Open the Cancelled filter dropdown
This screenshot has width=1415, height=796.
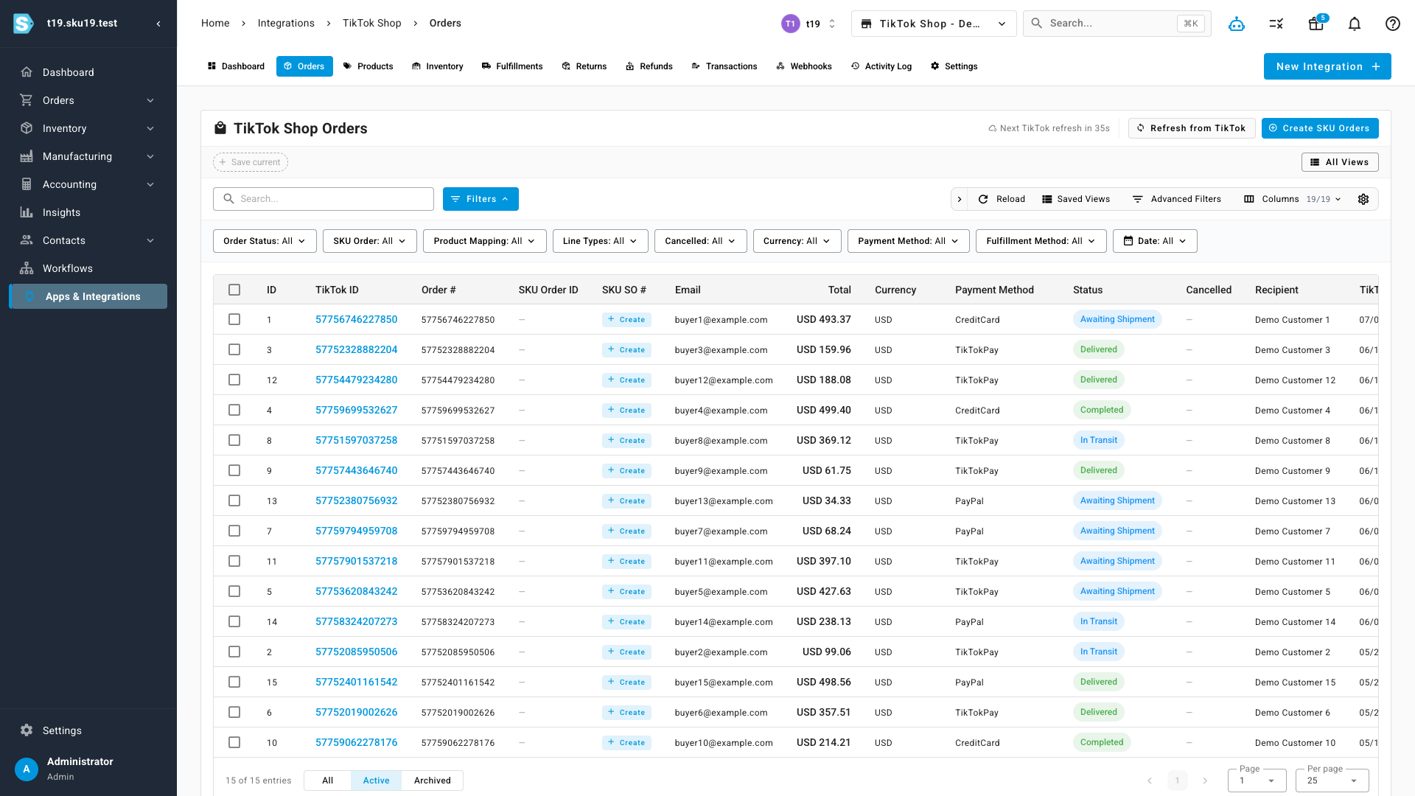tap(701, 241)
